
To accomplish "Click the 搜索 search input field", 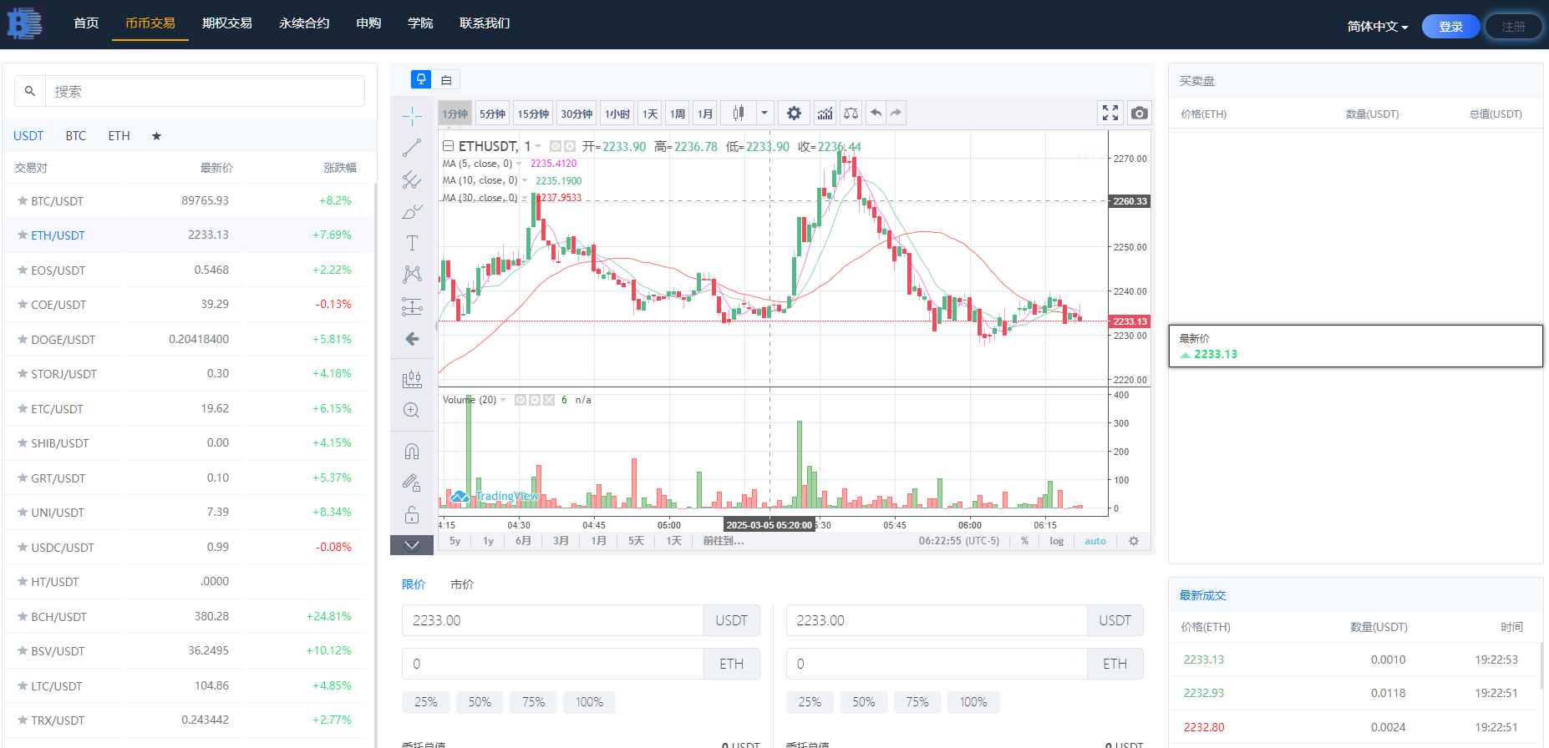I will pos(205,92).
